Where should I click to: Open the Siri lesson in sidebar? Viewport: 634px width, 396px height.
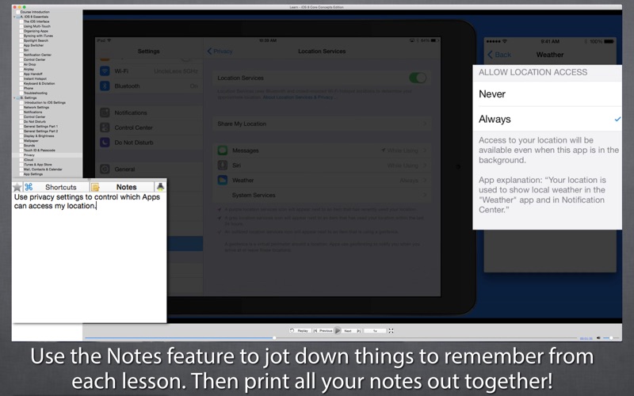pos(26,50)
